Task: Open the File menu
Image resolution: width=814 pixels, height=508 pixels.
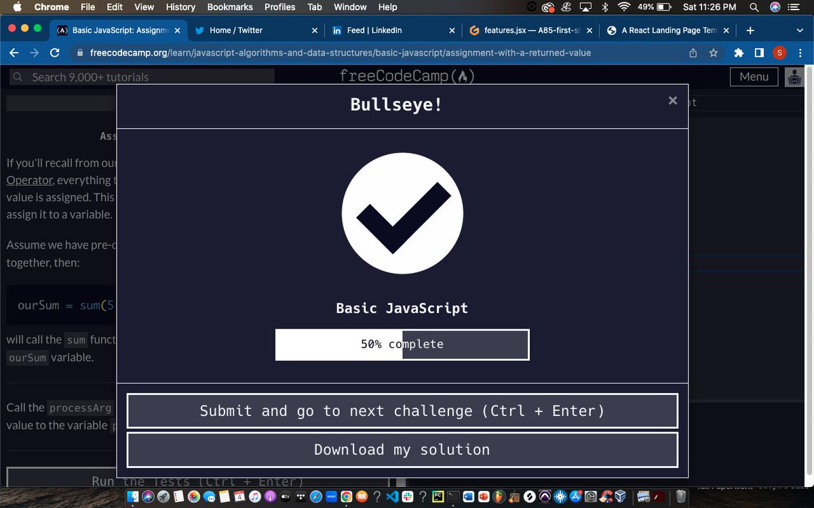Action: click(88, 7)
